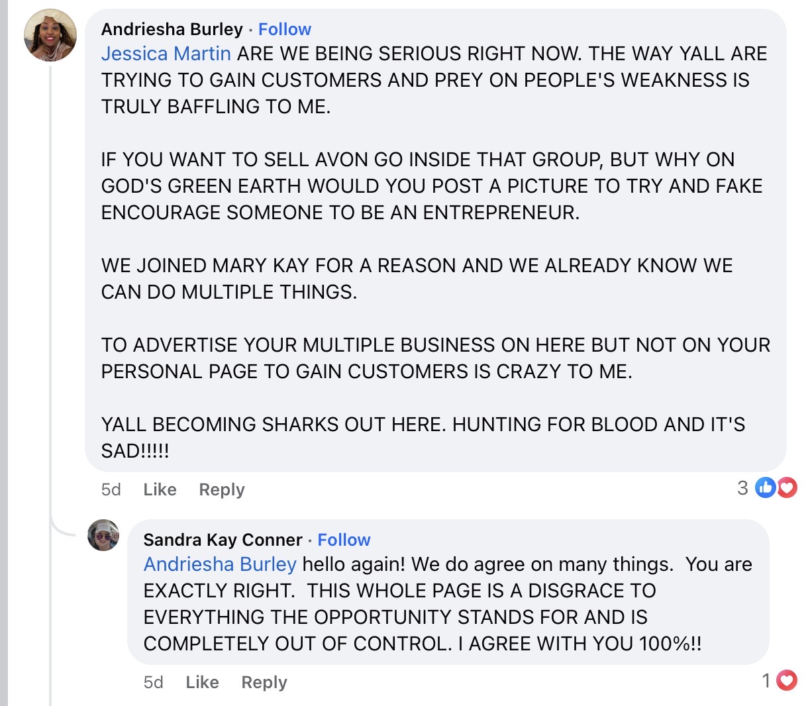Like Sandra Kay Conner's reply
Viewport: 808px width, 706px height.
click(202, 682)
